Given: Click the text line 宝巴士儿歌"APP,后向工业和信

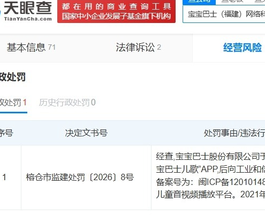Looking at the screenshot, I should click(x=210, y=169).
